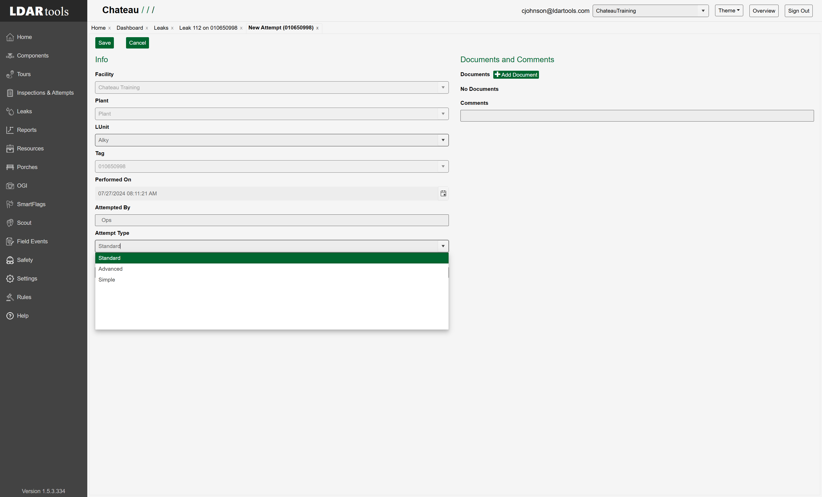
Task: Open the Components sidebar icon
Action: tap(10, 56)
